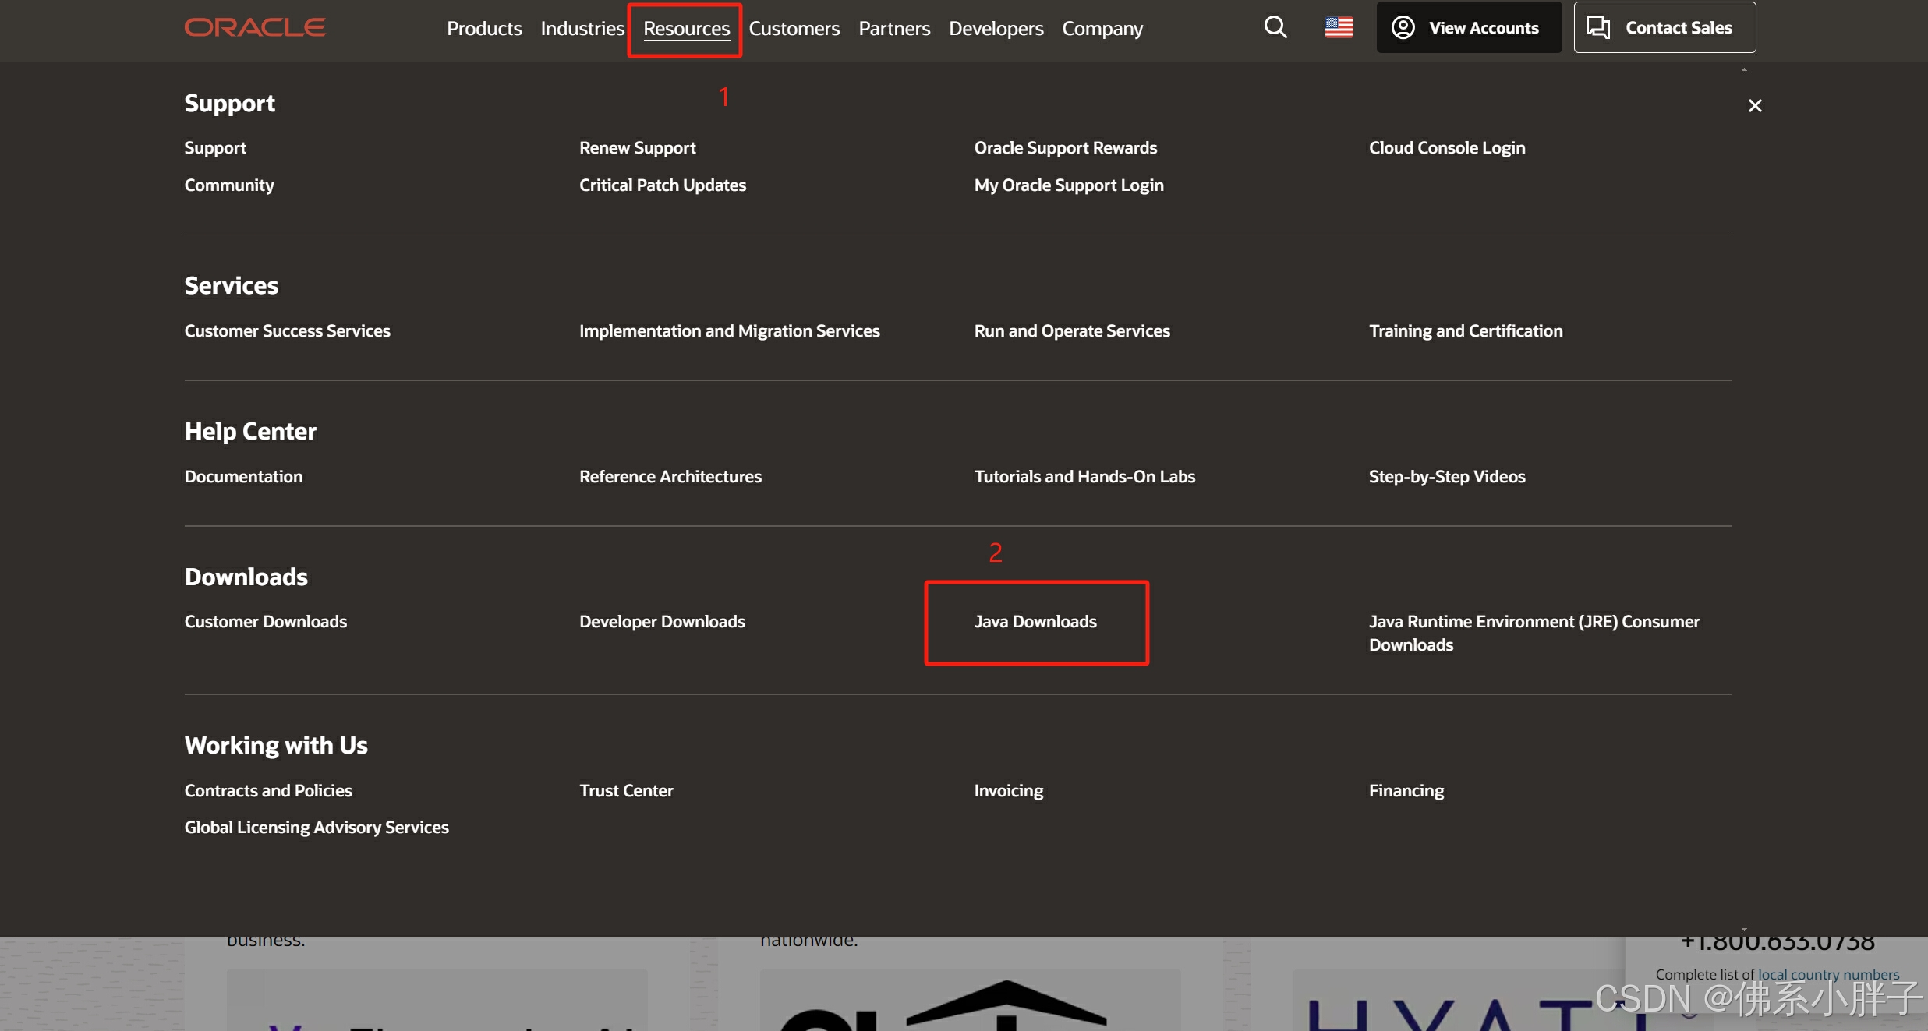Open Cloud Console Login

click(1446, 148)
